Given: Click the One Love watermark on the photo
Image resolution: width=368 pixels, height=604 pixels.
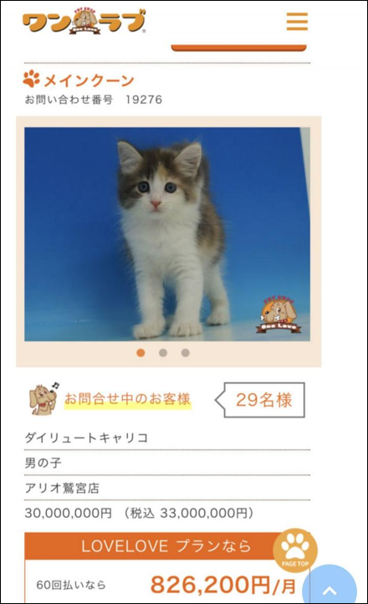Looking at the screenshot, I should point(279,315).
